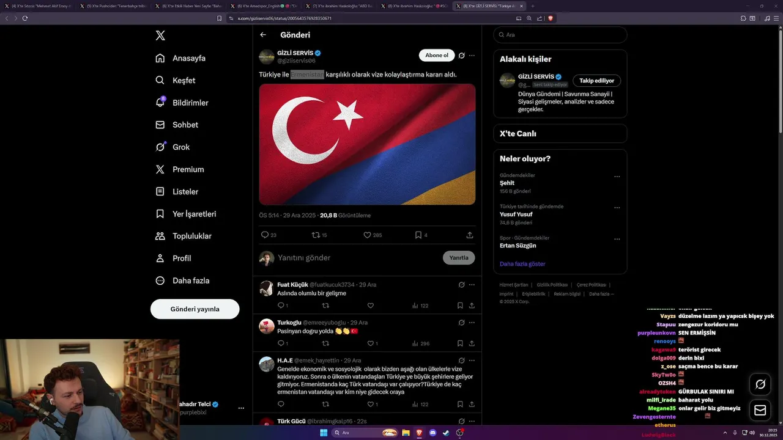Screen dimensions: 783x440
Task: Click the browser address bar URL
Action: tap(284, 18)
